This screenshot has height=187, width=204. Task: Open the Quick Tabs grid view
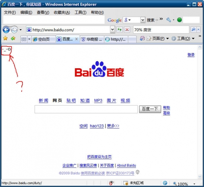click(x=24, y=39)
